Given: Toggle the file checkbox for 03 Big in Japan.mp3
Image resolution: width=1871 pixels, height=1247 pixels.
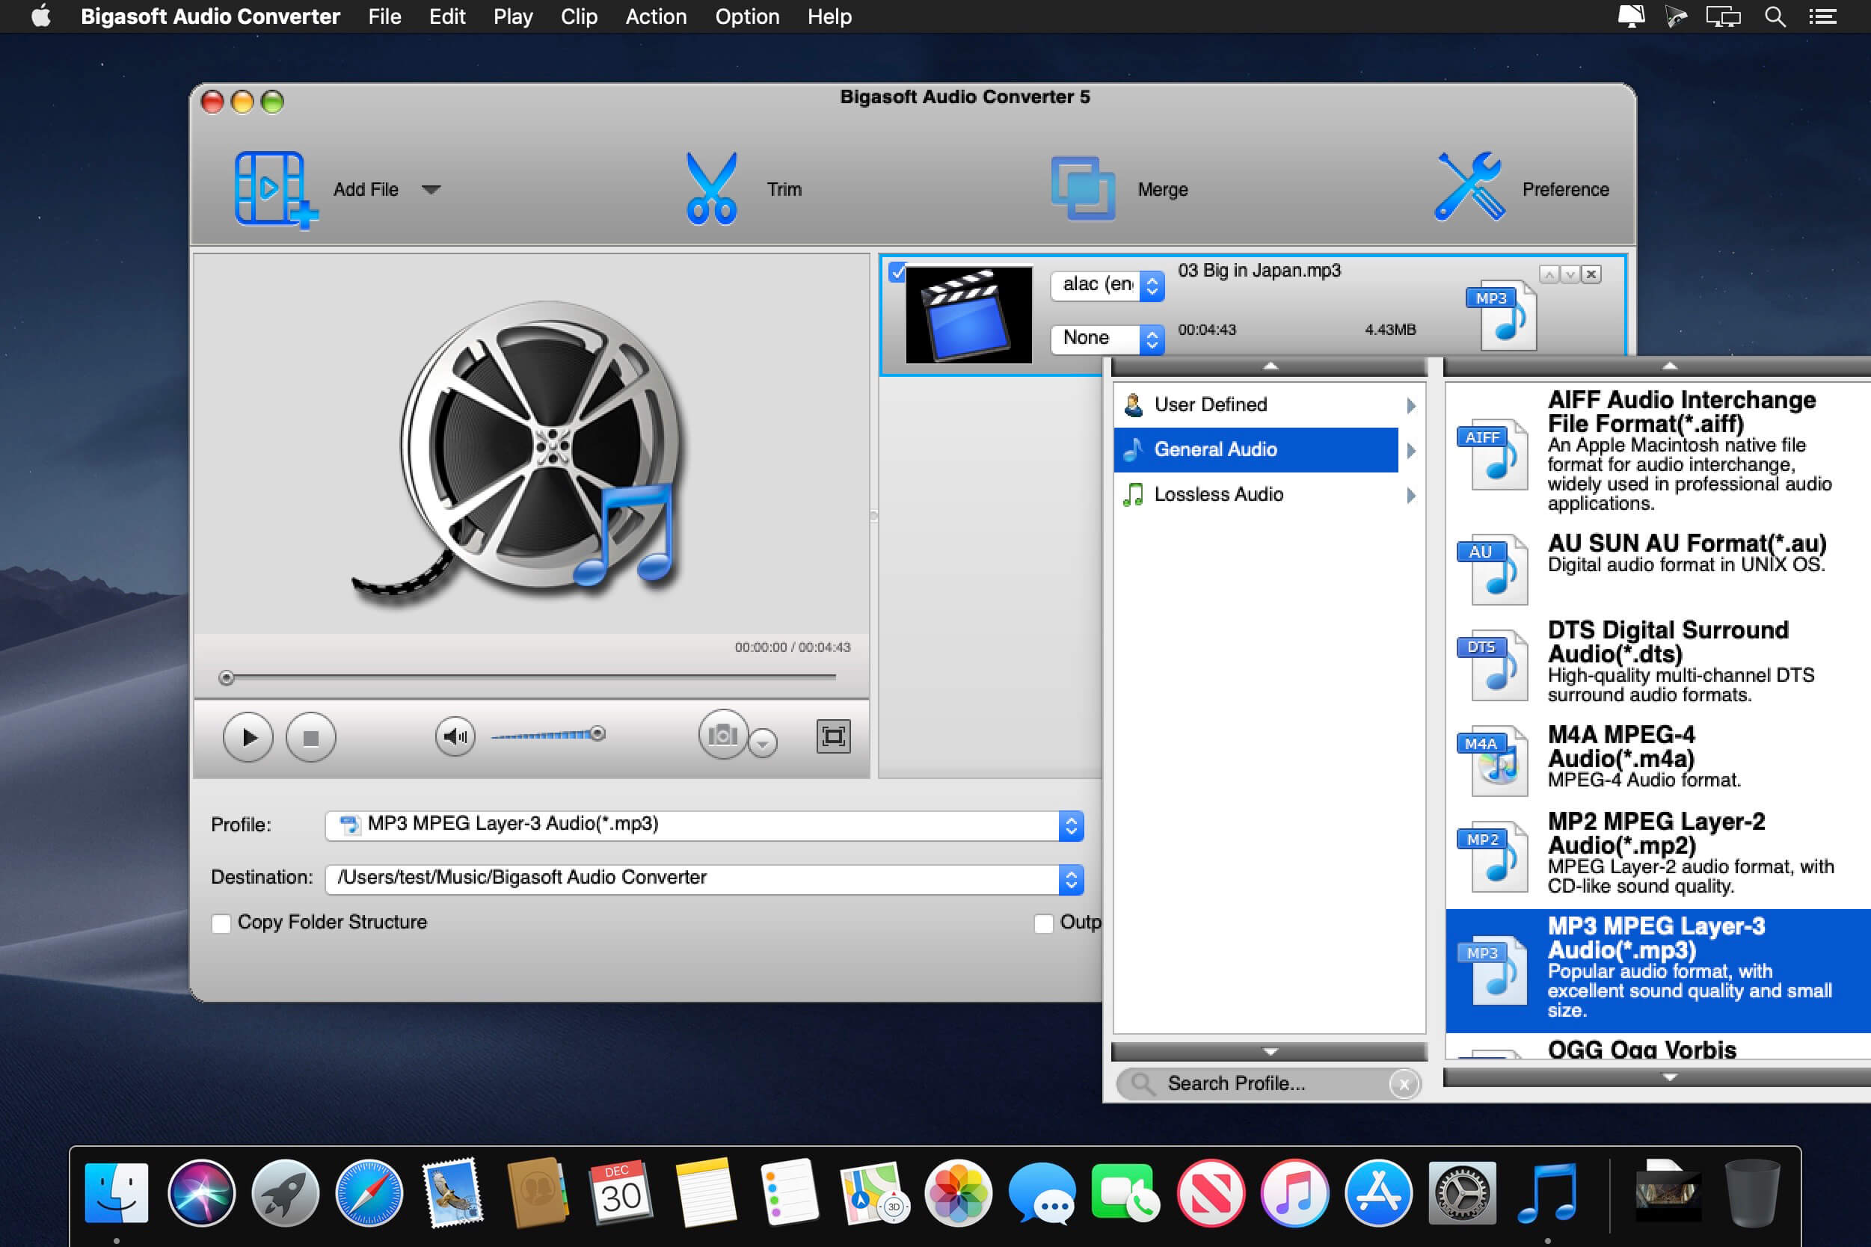Looking at the screenshot, I should 898,274.
